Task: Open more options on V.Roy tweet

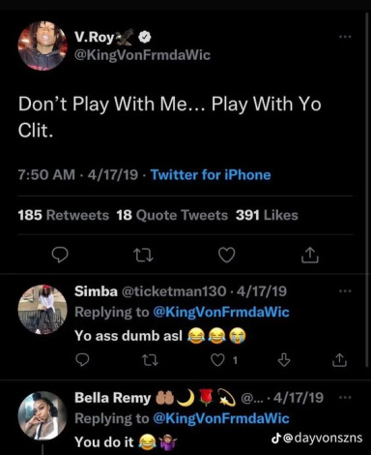Action: point(345,37)
